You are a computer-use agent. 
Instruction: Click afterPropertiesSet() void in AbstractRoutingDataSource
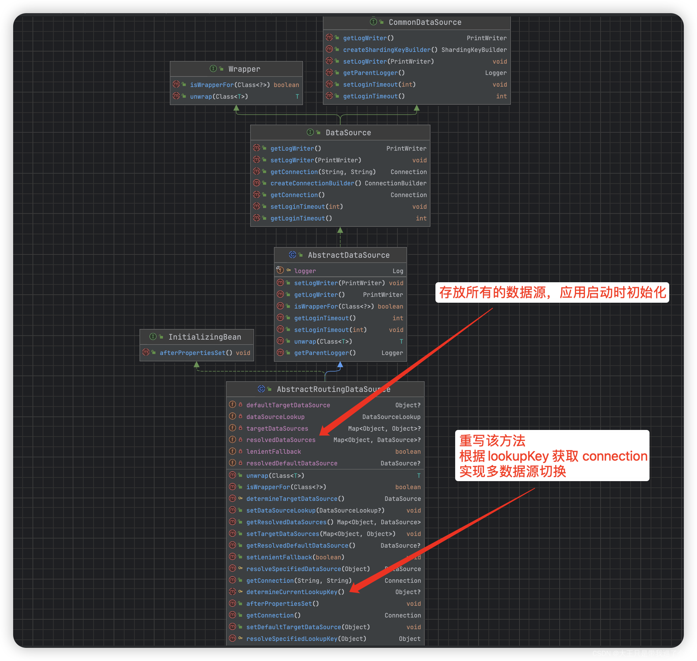(x=282, y=604)
